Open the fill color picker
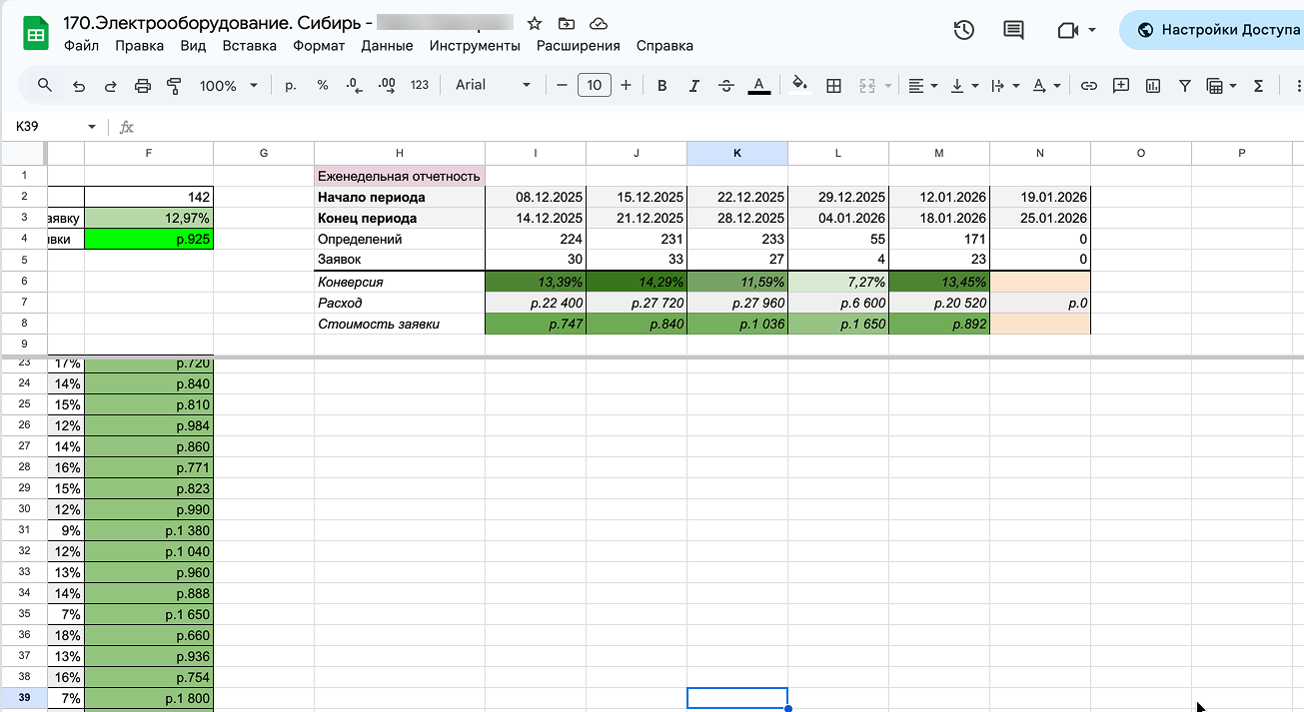 point(798,85)
